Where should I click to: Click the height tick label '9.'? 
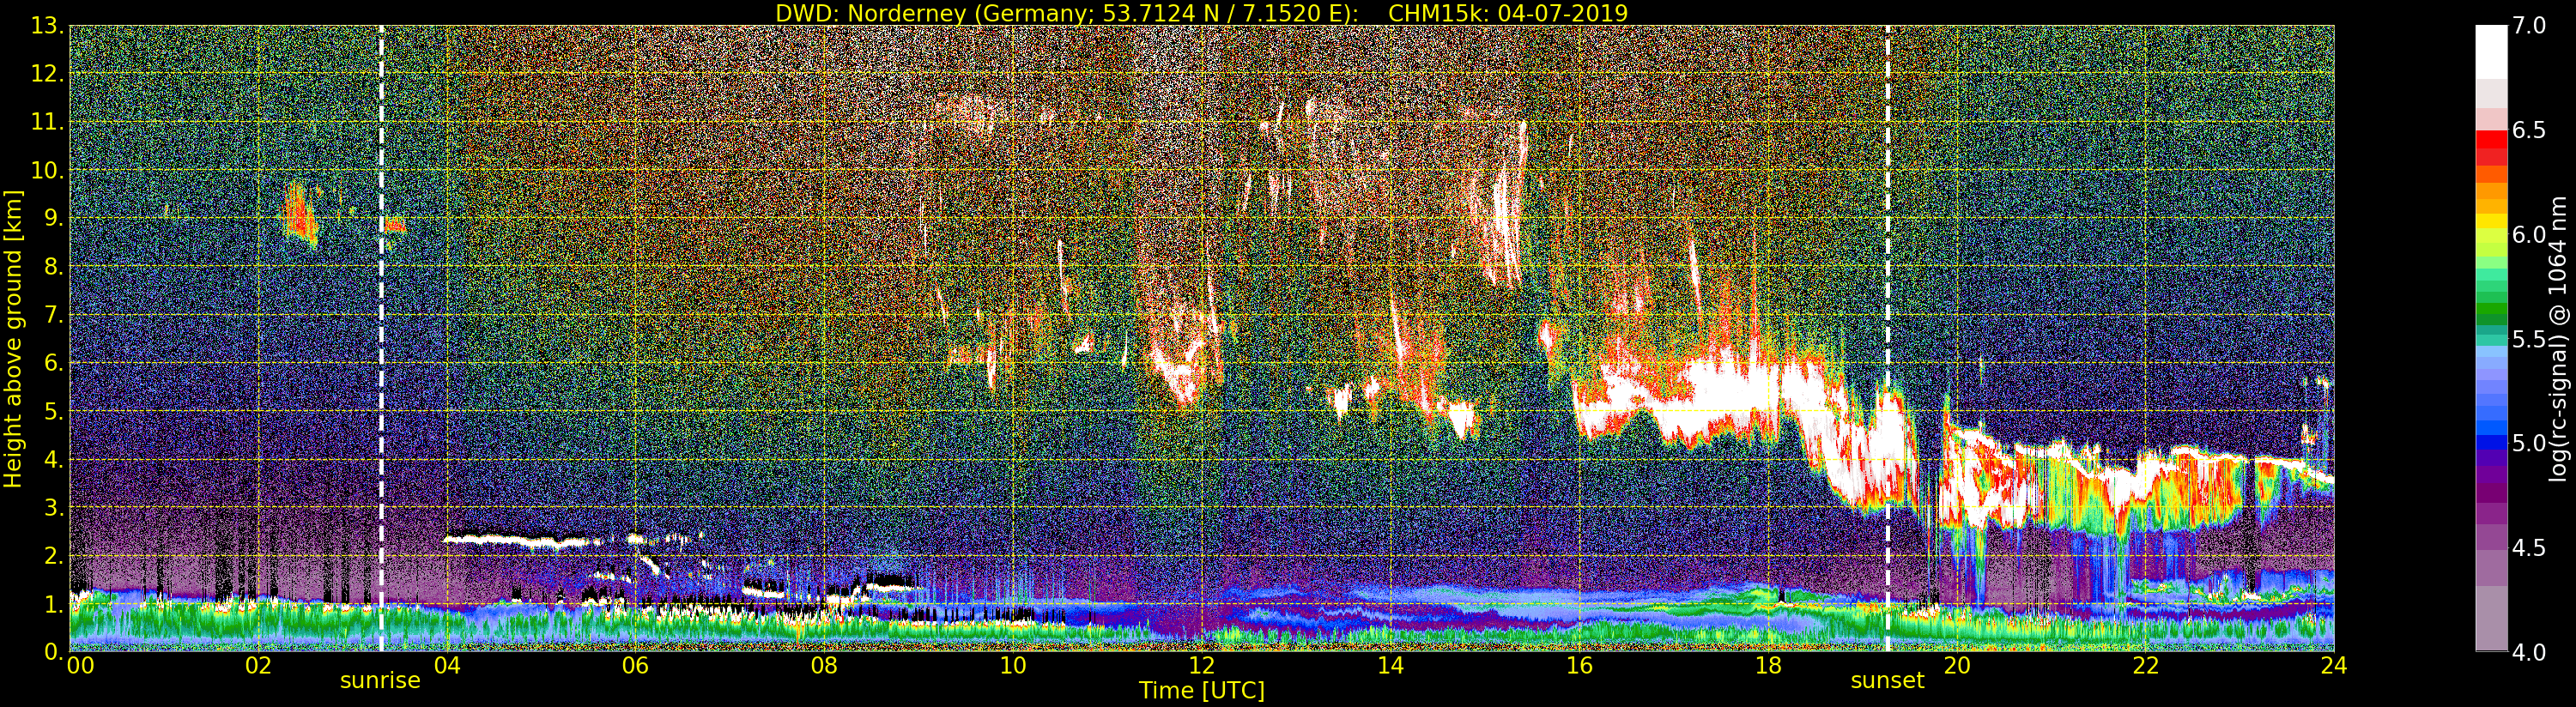tap(54, 218)
